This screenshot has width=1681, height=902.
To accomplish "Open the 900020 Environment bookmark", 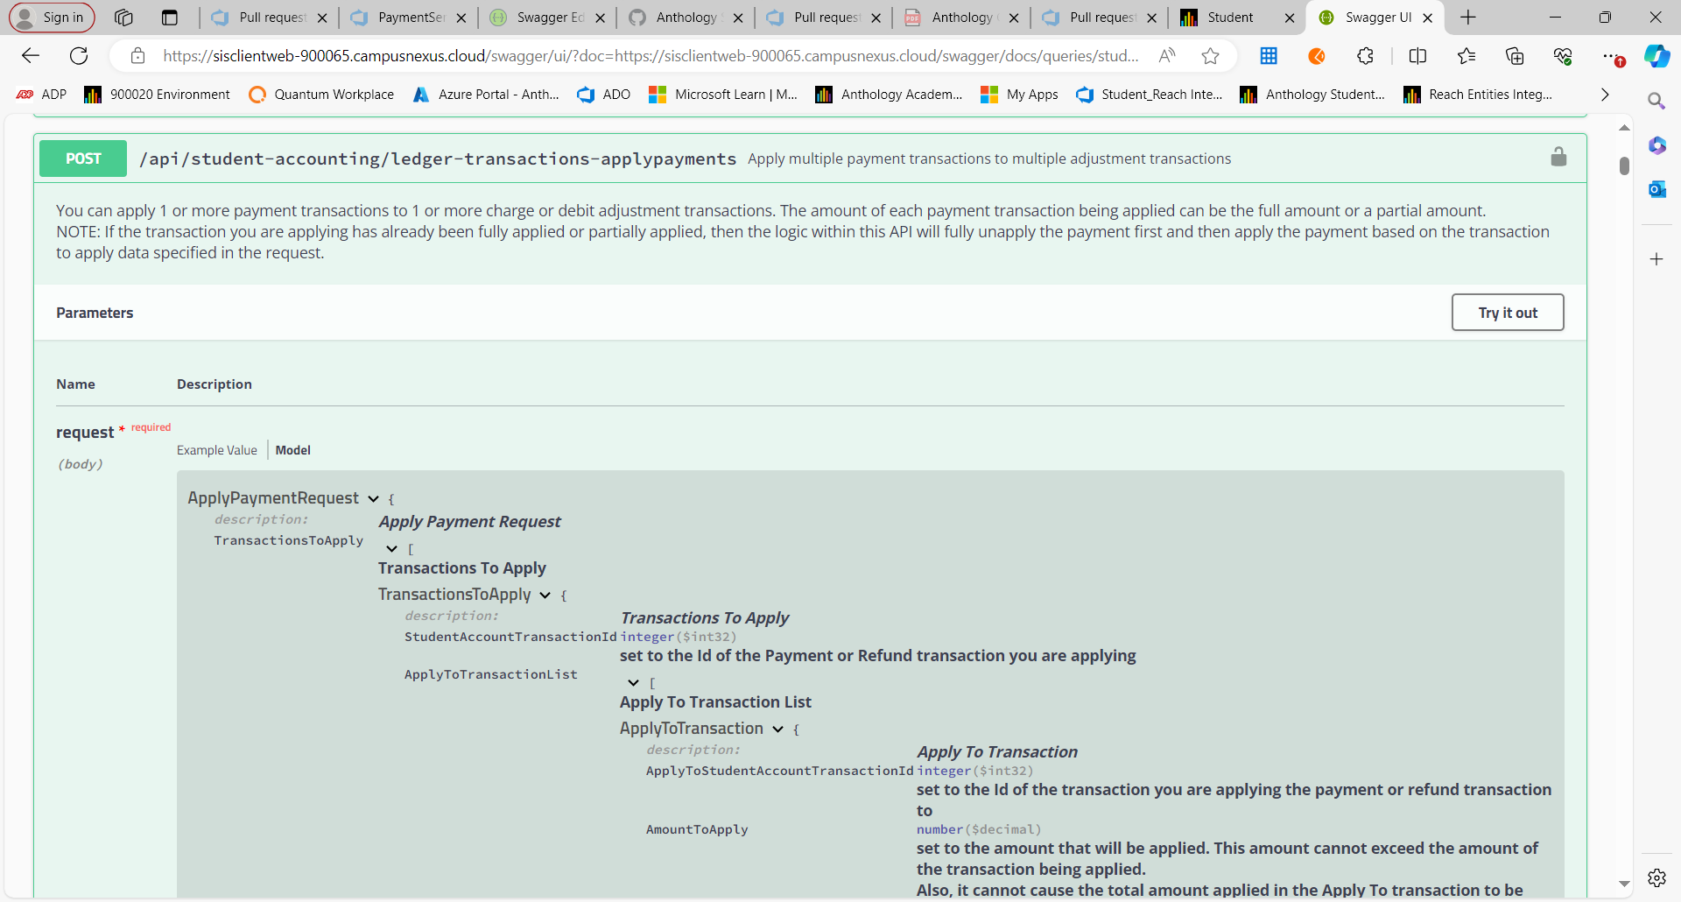I will click(x=158, y=95).
